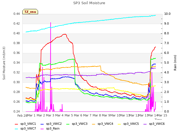179x134 pixels.
Task: Click the 1.0 right axis tick label
Action: [166, 102]
